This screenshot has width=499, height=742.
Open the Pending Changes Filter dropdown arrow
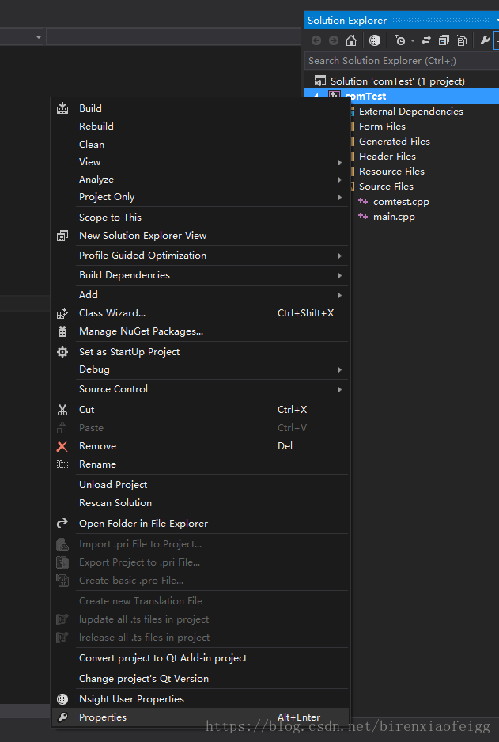point(413,41)
